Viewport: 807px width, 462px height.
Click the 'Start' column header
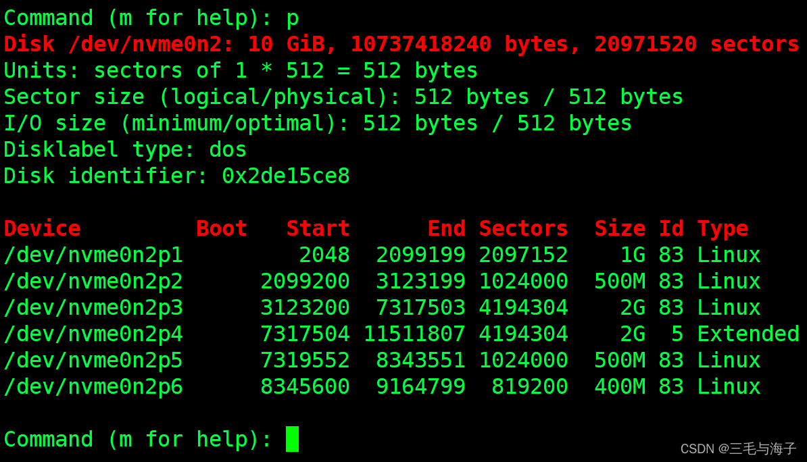318,228
